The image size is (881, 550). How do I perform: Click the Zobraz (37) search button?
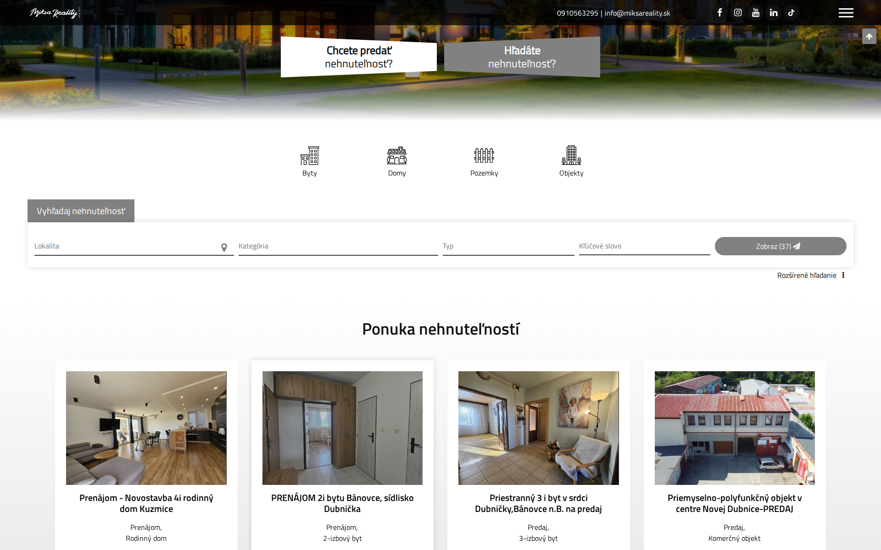click(780, 246)
